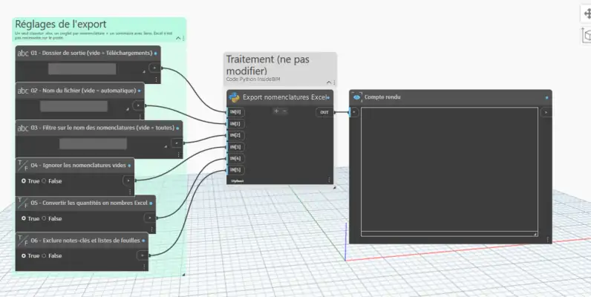Viewport: 591px width, 297px height.
Task: Click output port arrow of node 04 Ignorer
Action: pyautogui.click(x=128, y=180)
